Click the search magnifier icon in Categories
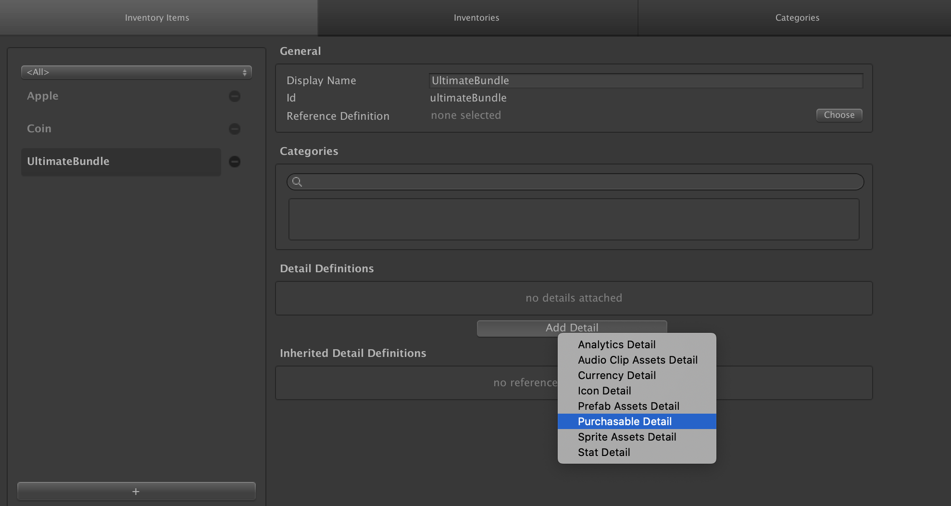This screenshot has height=506, width=951. [x=297, y=182]
